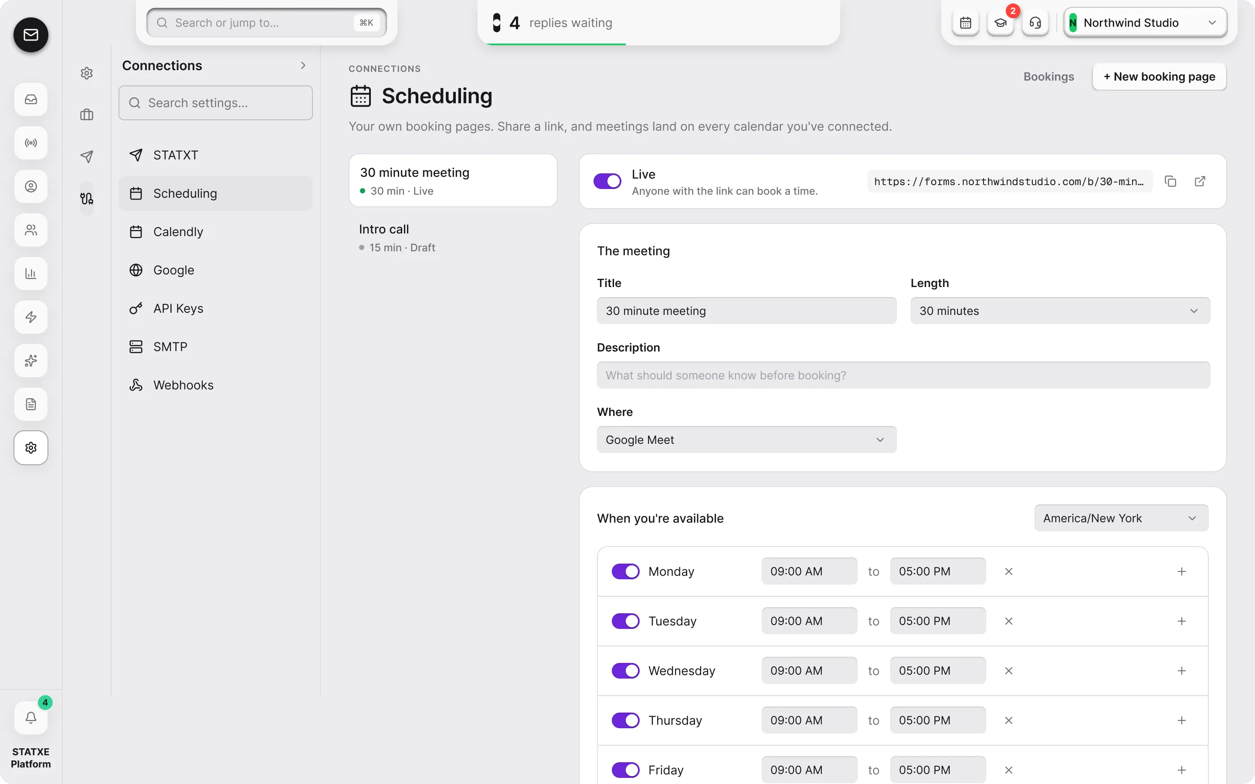Open the Where Google Meet dropdown
1255x784 pixels.
[746, 440]
